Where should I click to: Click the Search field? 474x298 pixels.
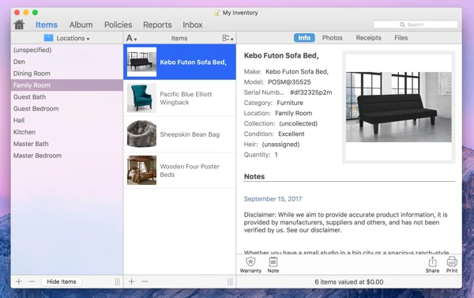416,25
